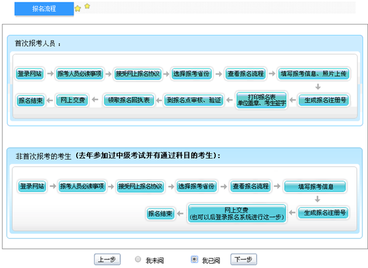The height and width of the screenshot is (268, 368).
Task: Click 登录网站 box under 首次报考人员
Action: [x=30, y=74]
